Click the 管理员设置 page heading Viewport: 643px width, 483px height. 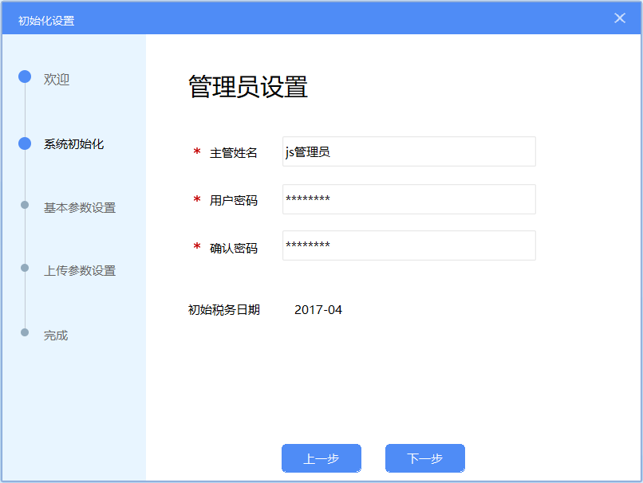[248, 87]
